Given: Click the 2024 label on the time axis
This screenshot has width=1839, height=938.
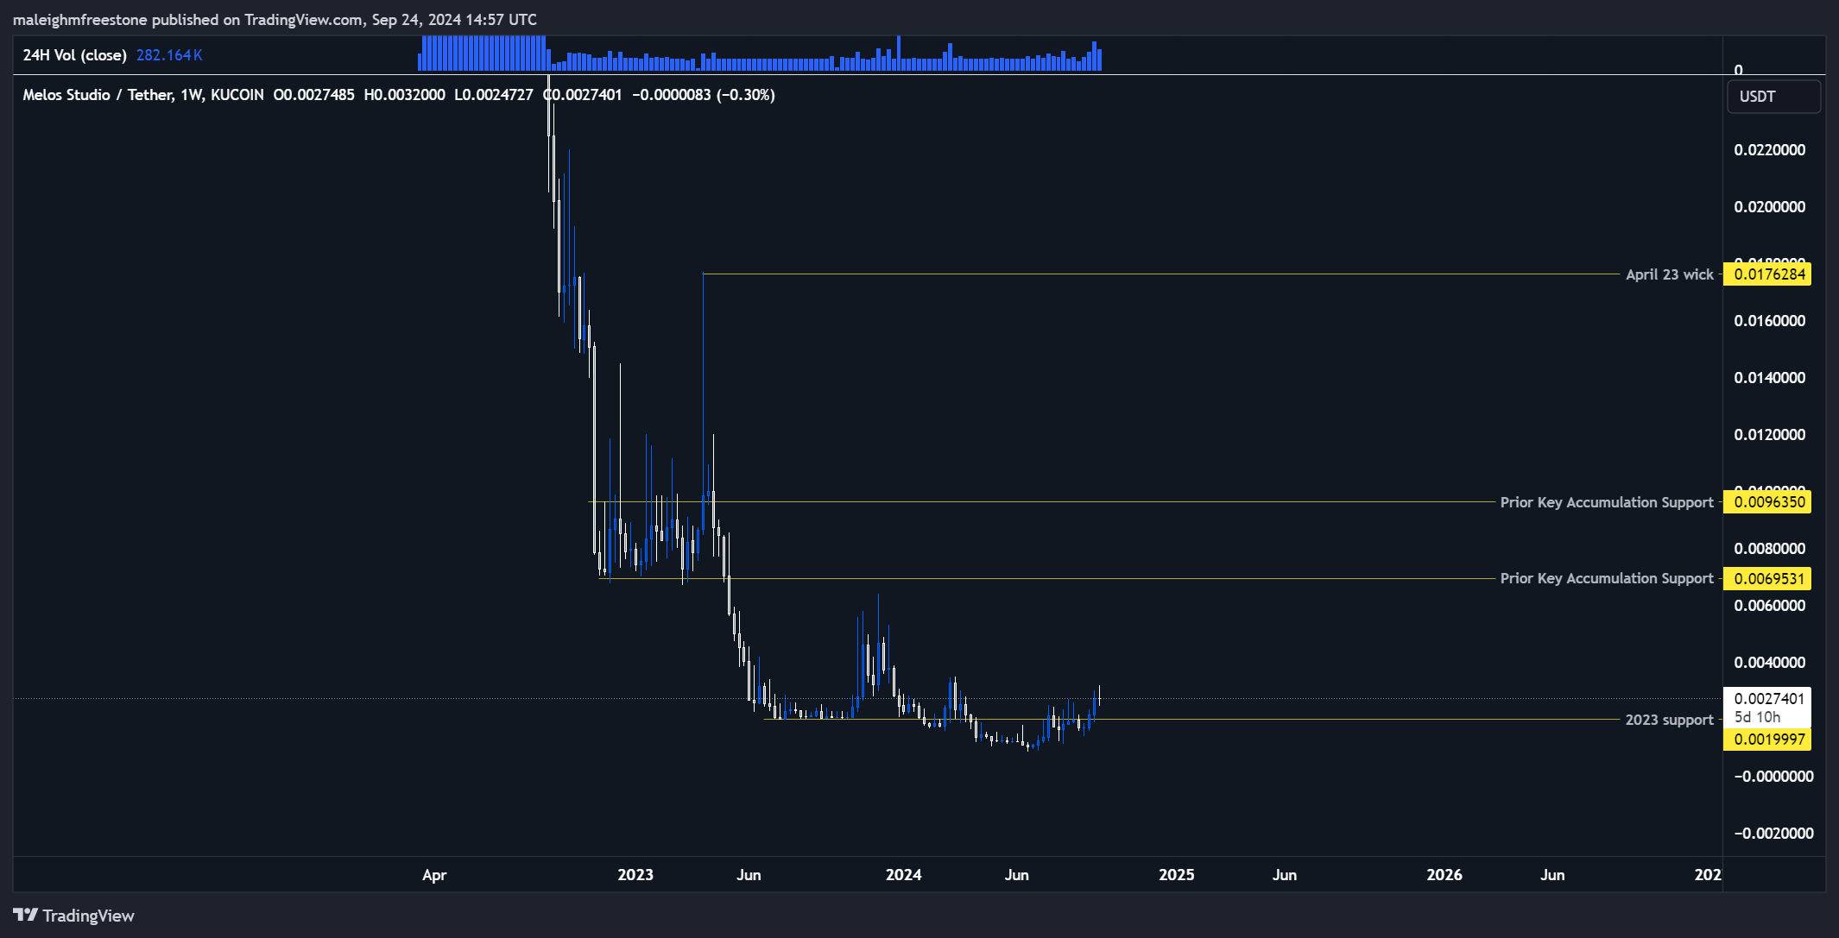Looking at the screenshot, I should 903,874.
